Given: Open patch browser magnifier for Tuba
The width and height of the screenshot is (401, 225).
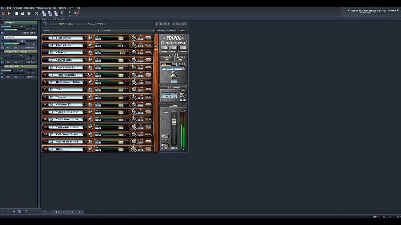Looking at the screenshot, I should [91, 89].
